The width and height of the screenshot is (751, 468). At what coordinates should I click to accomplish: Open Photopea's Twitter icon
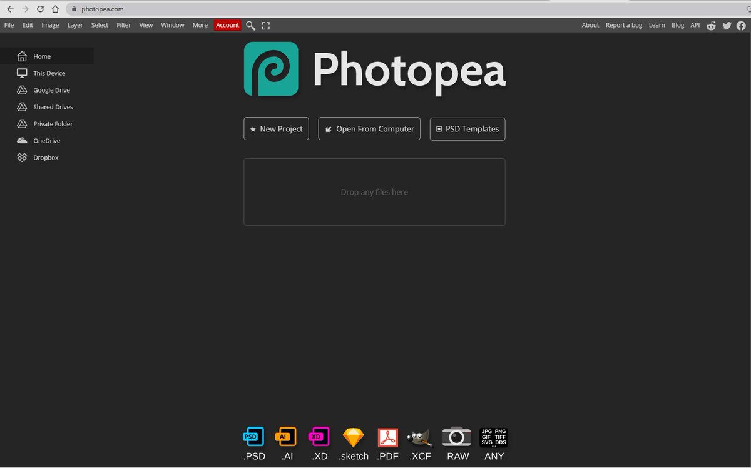point(727,26)
